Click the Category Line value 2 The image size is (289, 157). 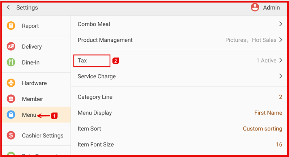click(x=280, y=97)
